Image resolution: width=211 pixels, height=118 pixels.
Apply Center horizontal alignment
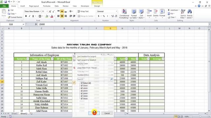(62, 16)
